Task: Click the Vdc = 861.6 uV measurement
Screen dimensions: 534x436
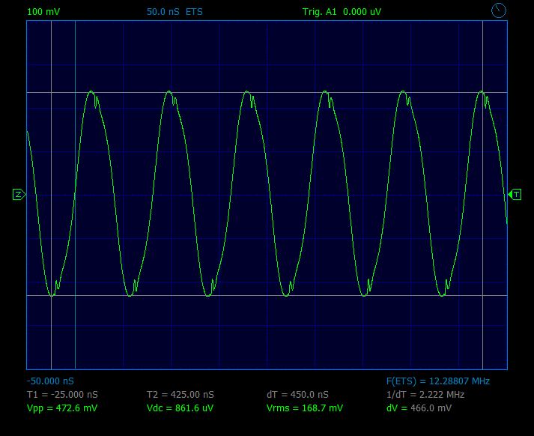Action: 180,408
